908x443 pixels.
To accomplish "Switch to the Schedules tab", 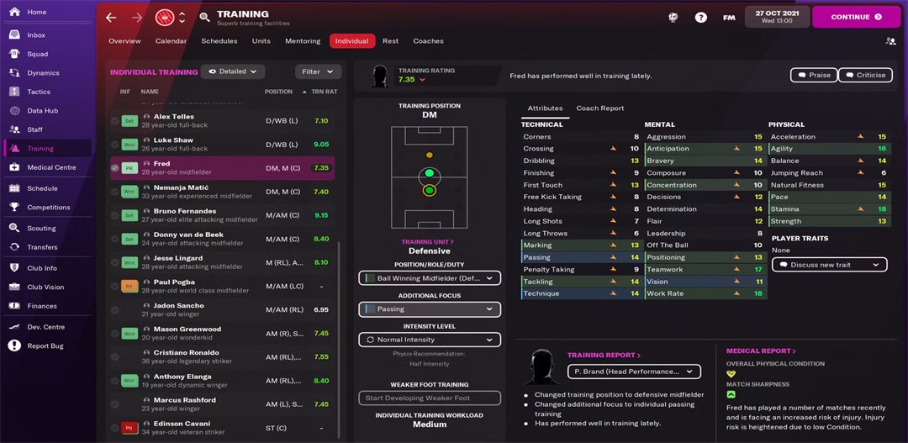I will [219, 41].
